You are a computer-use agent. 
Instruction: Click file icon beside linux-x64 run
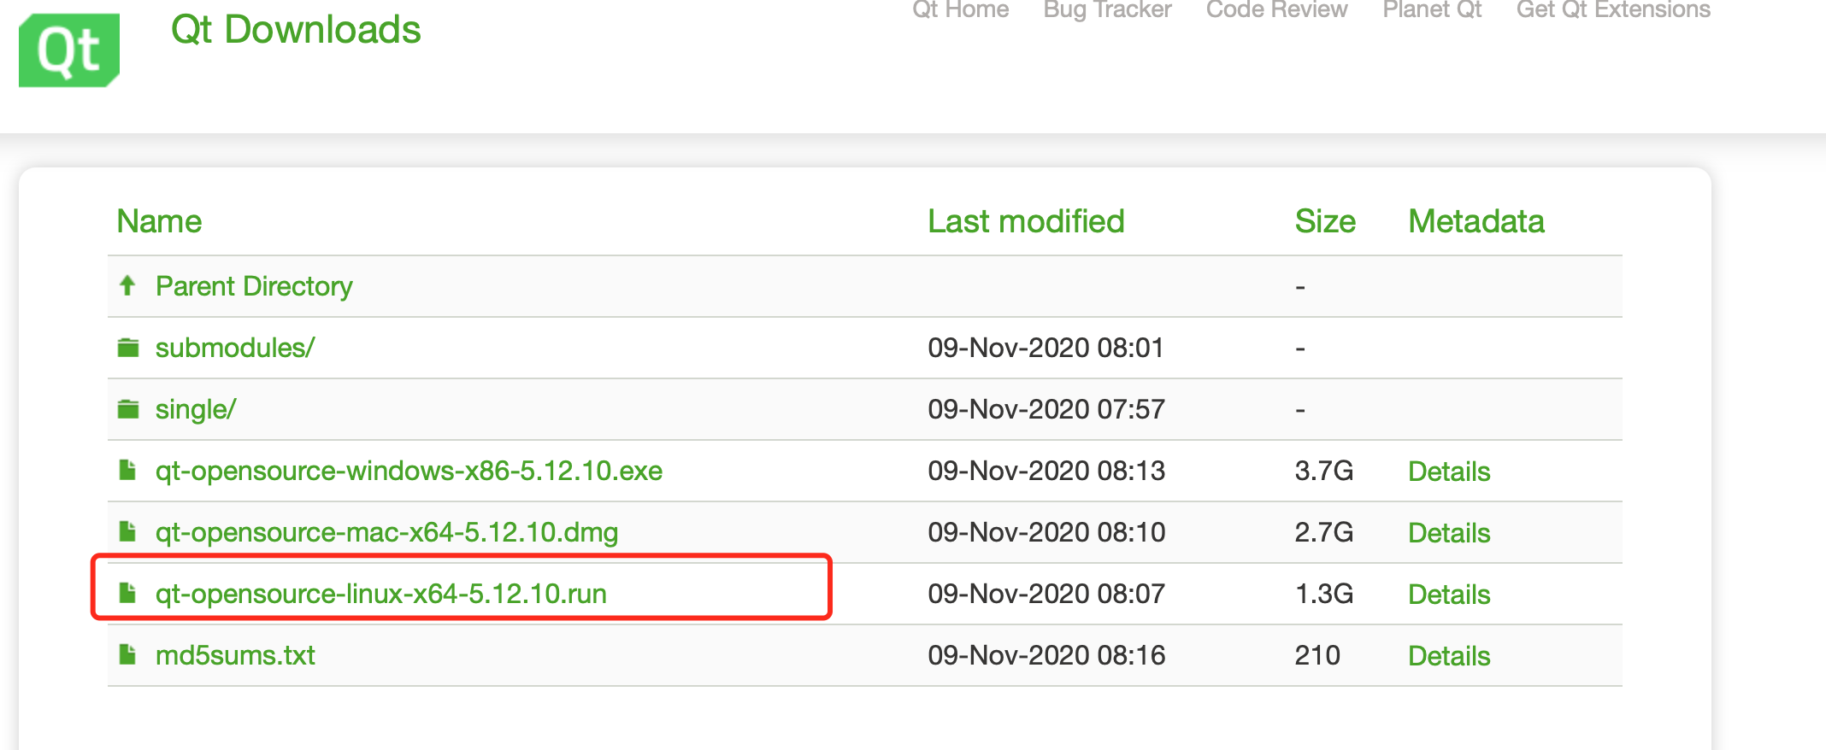[x=127, y=593]
